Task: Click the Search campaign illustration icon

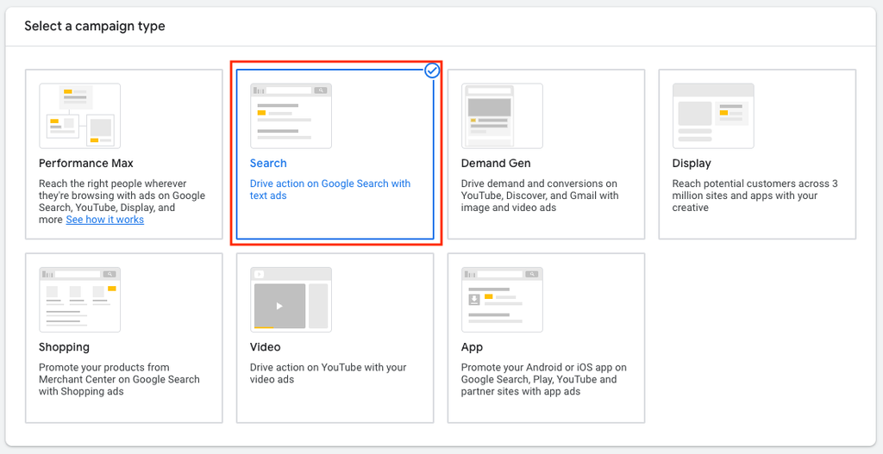Action: 291,116
